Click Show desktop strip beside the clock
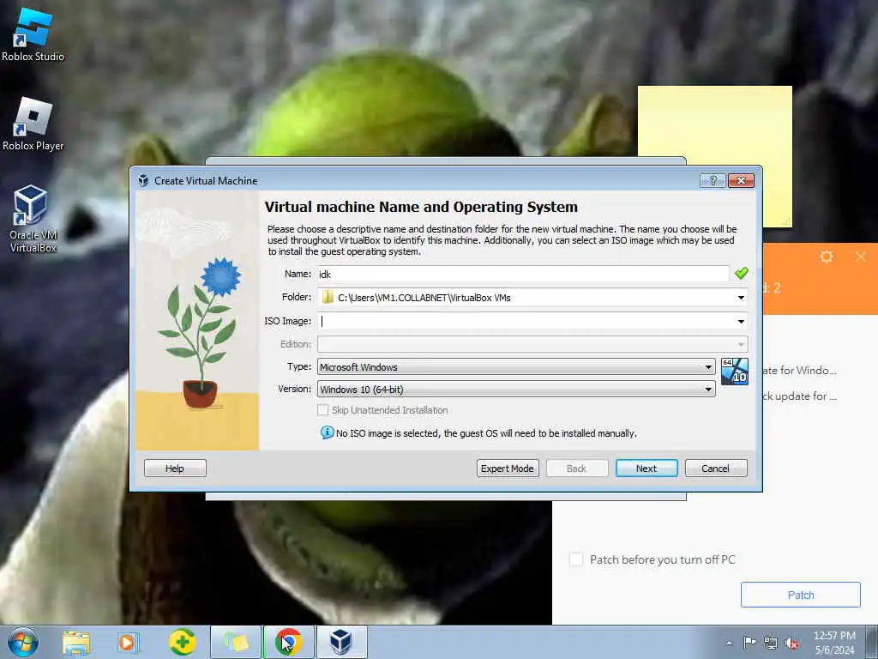The width and height of the screenshot is (878, 659). pyautogui.click(x=873, y=642)
